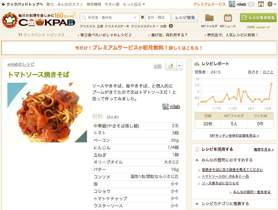Click 特売品で、人気レシピに挑戦! topic
278x210 pixels.
tap(233, 35)
